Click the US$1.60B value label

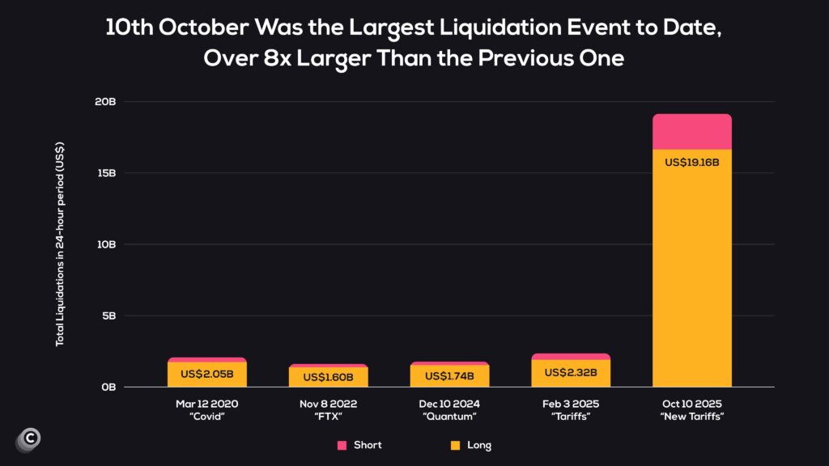tap(328, 377)
